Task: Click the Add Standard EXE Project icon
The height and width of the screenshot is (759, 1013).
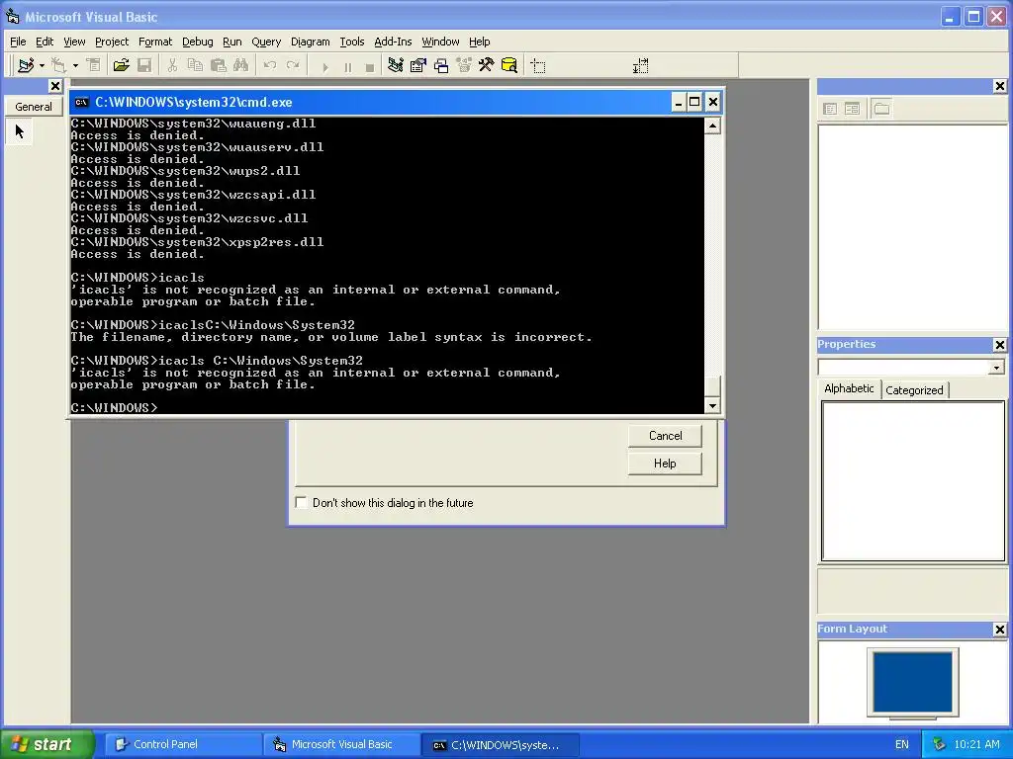Action: (26, 65)
